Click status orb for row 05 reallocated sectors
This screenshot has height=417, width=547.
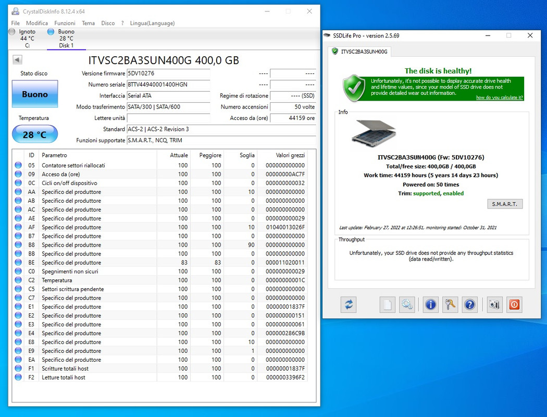tap(18, 165)
